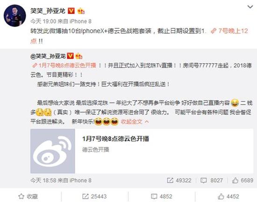Click the verified V badge in the reposted post
The width and height of the screenshot is (257, 202).
[x=70, y=56]
